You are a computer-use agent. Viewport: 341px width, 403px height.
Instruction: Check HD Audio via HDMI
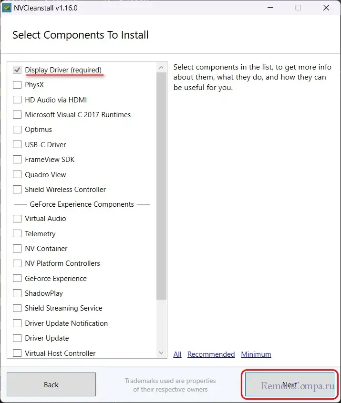(x=17, y=100)
